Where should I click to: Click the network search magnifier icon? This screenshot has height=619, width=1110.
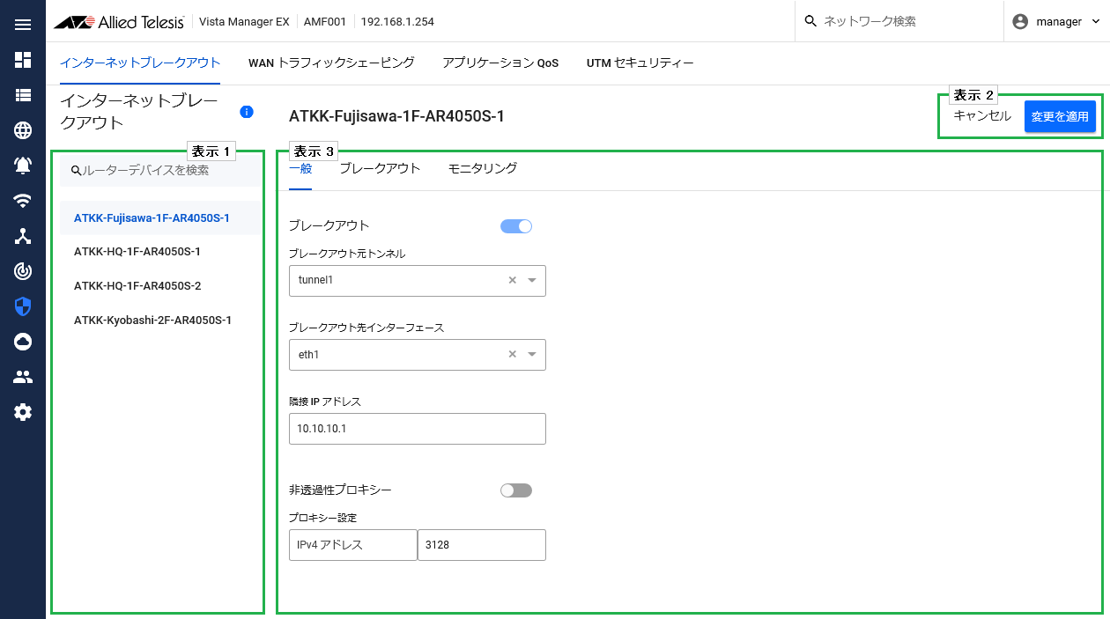click(x=811, y=21)
